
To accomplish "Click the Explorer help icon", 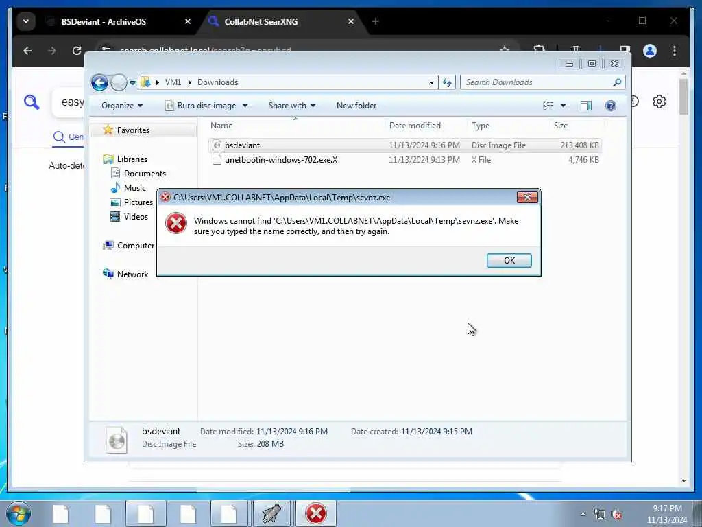I will pyautogui.click(x=610, y=106).
